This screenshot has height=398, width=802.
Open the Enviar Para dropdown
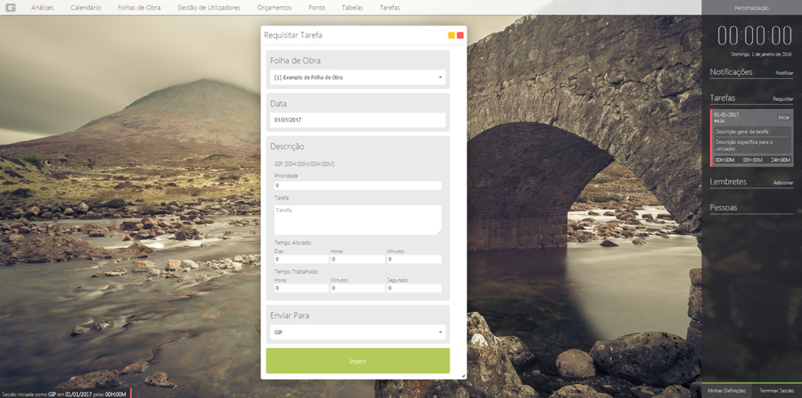(358, 332)
